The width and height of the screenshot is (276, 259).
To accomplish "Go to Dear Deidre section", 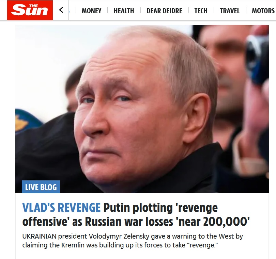I will (x=164, y=11).
